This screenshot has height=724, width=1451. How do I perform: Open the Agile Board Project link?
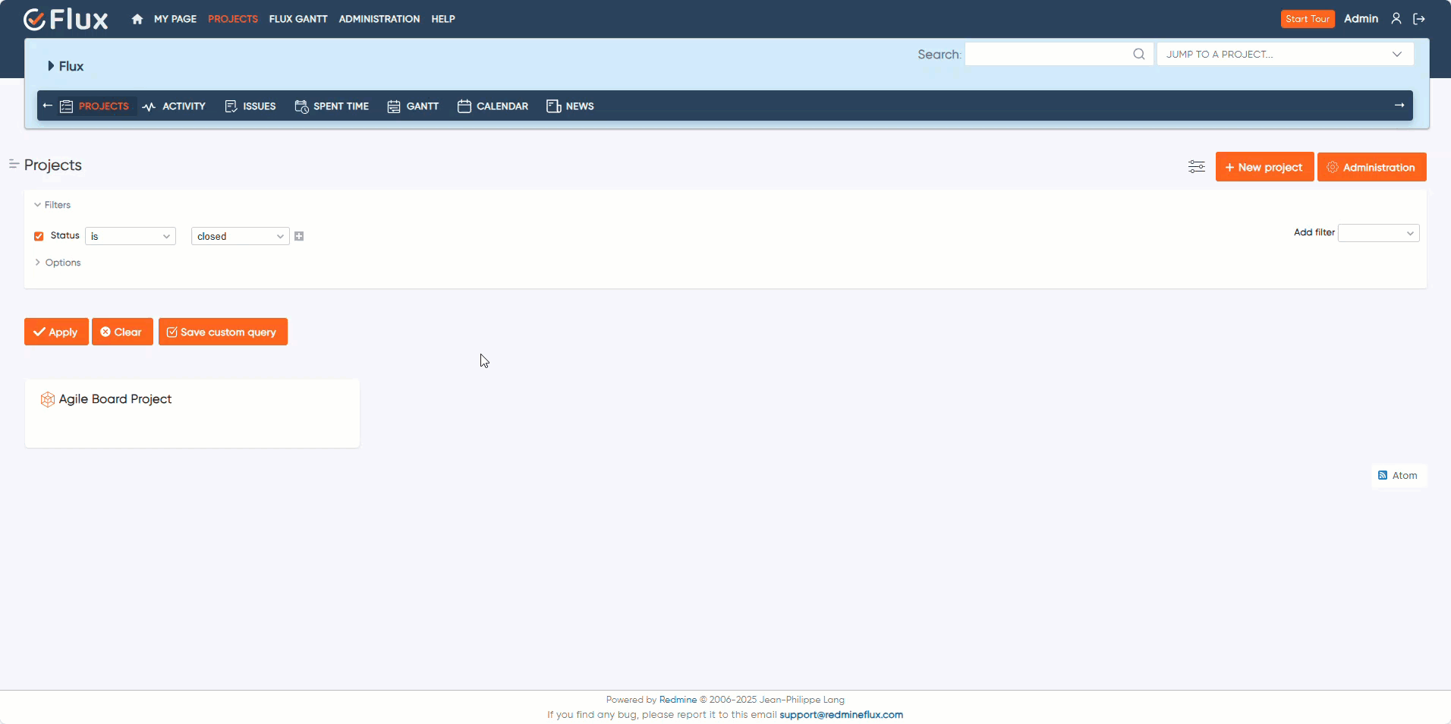tap(115, 399)
